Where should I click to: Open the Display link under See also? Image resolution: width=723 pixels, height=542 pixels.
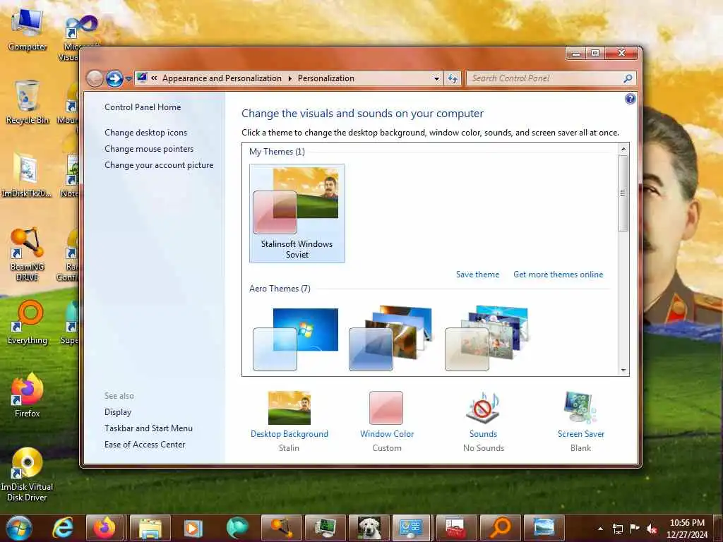tap(118, 412)
